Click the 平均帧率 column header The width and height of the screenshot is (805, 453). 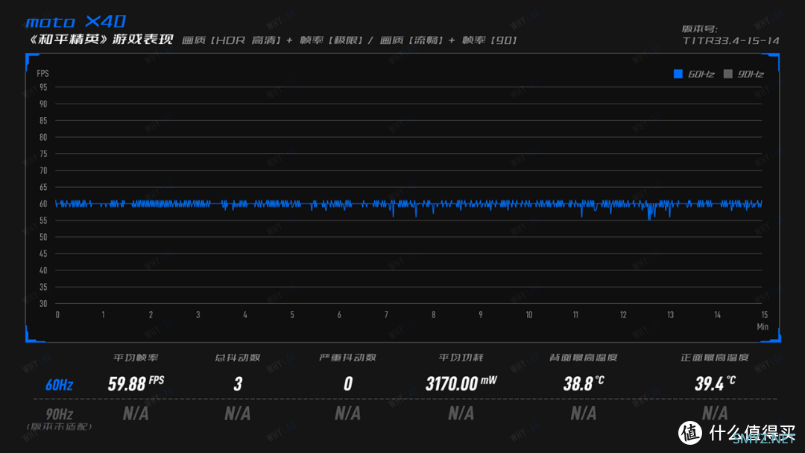pyautogui.click(x=136, y=358)
